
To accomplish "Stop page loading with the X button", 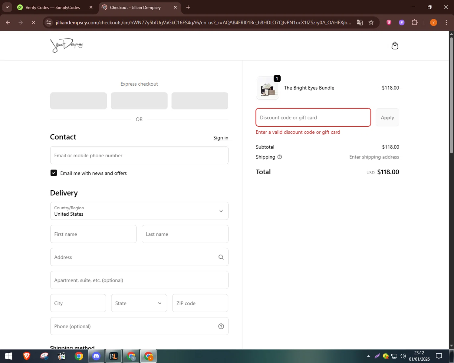I will 33,22.
